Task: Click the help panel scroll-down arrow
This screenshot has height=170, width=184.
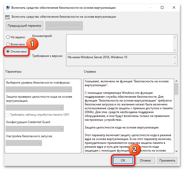Action: (x=176, y=151)
